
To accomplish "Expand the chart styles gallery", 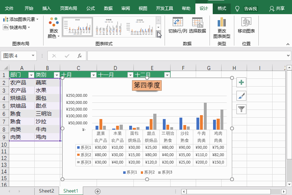I will 158,34.
